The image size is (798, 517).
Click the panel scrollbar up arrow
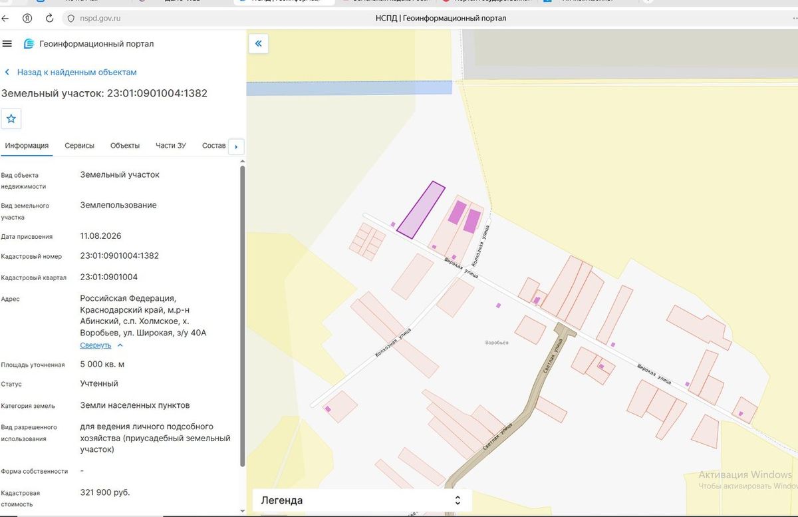pos(243,161)
